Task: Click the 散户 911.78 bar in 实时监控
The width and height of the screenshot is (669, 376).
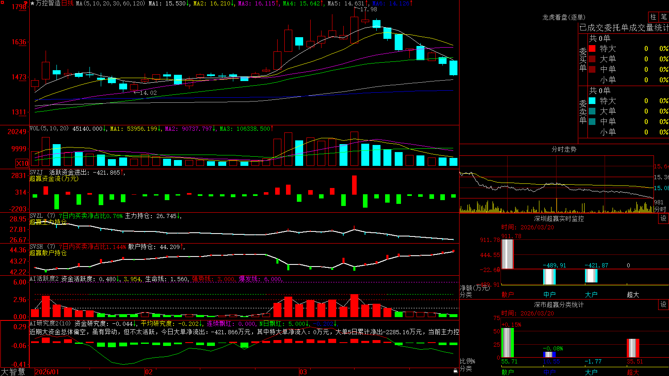Action: pos(507,254)
